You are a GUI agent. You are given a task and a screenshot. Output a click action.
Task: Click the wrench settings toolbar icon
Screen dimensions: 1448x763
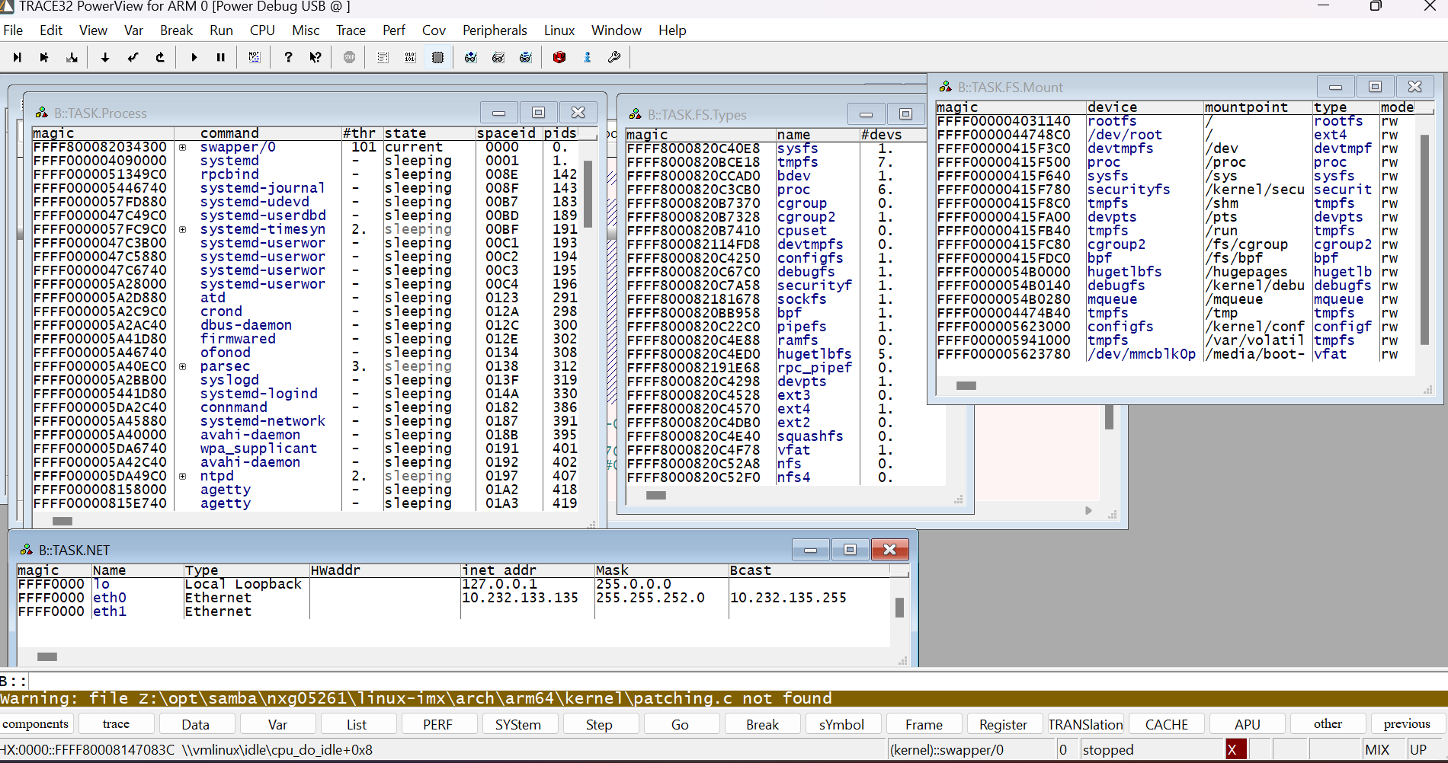pos(614,57)
